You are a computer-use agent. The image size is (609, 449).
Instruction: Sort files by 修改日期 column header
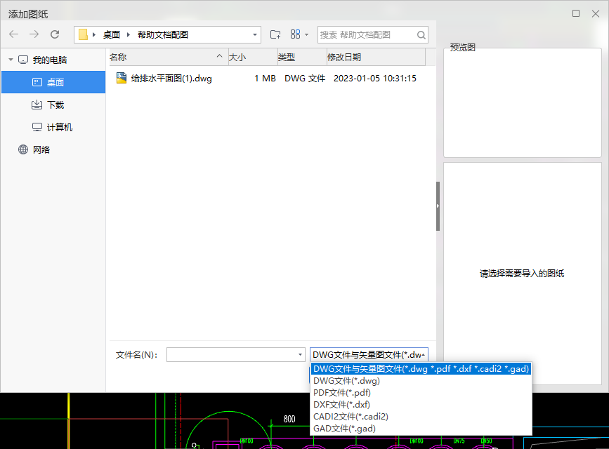click(344, 58)
